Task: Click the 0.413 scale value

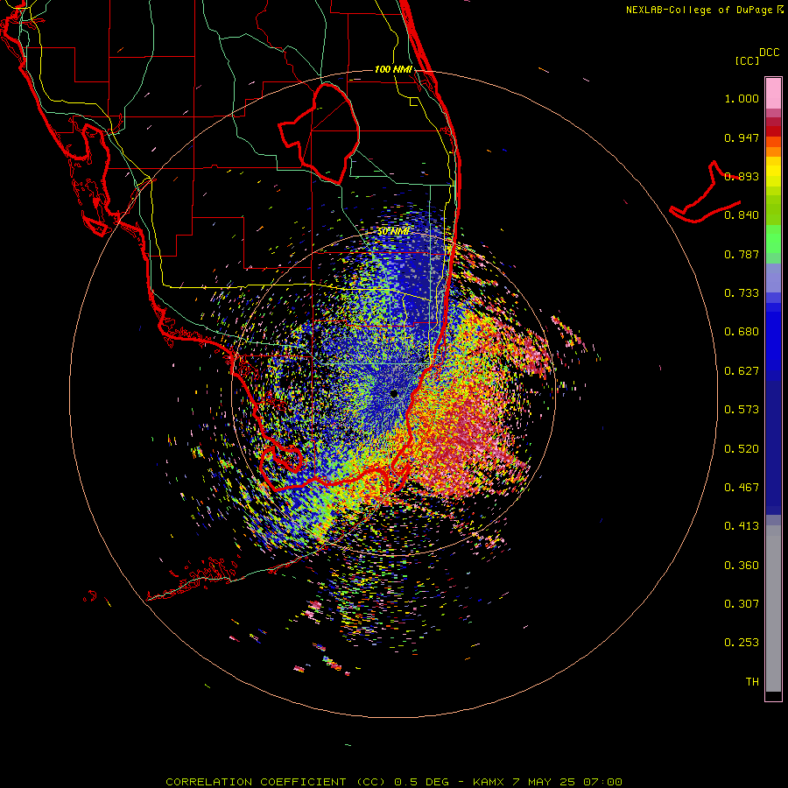Action: [742, 526]
